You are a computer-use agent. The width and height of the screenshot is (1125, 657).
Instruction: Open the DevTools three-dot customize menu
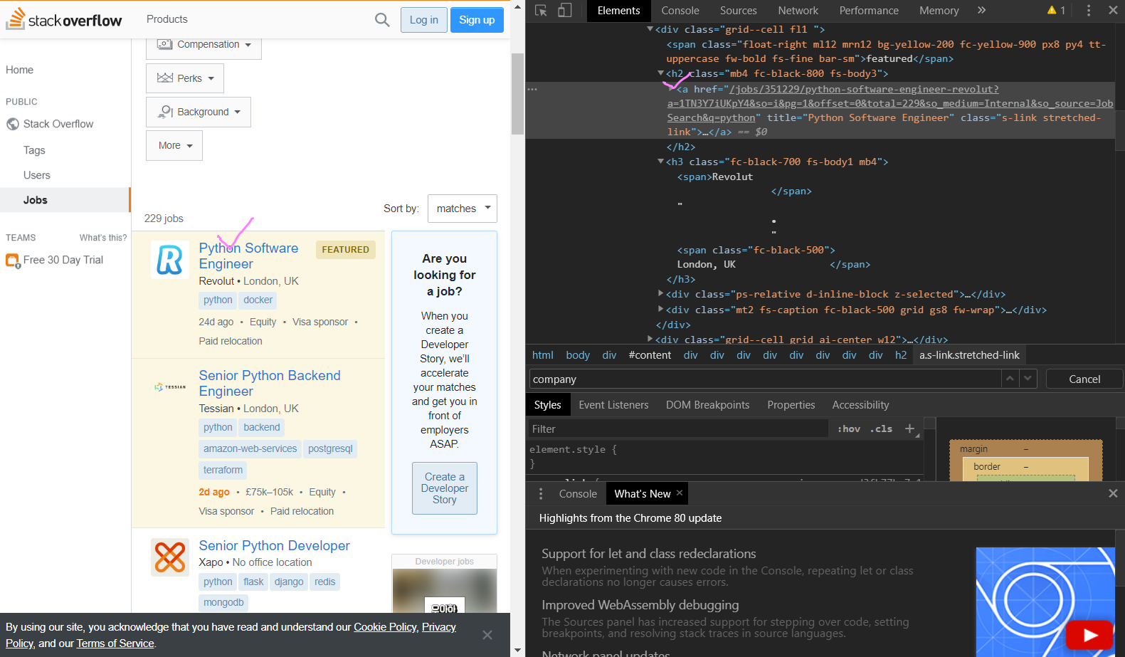coord(1088,10)
